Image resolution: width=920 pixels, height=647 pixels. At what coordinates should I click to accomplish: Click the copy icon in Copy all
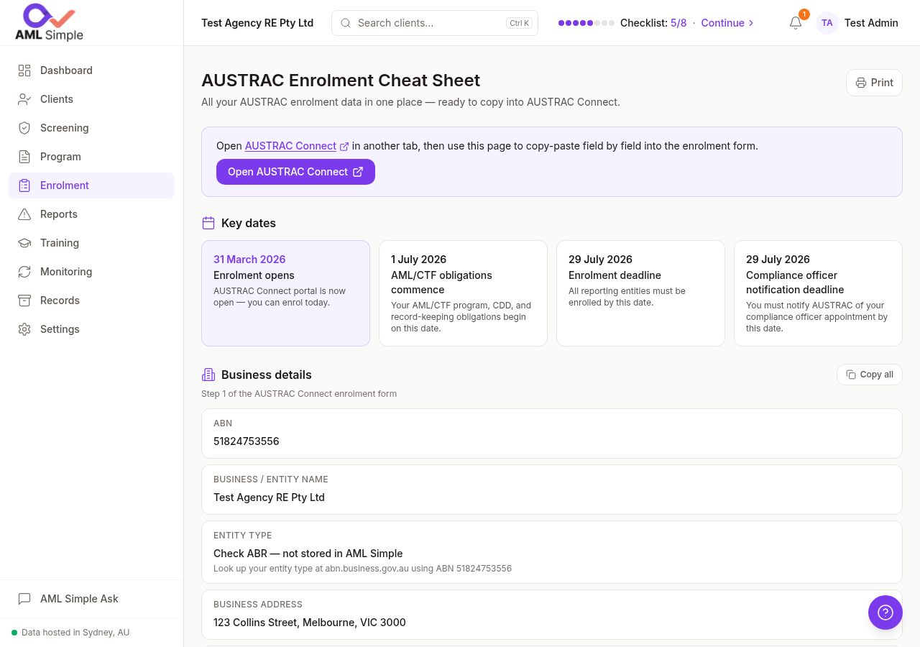click(x=851, y=375)
